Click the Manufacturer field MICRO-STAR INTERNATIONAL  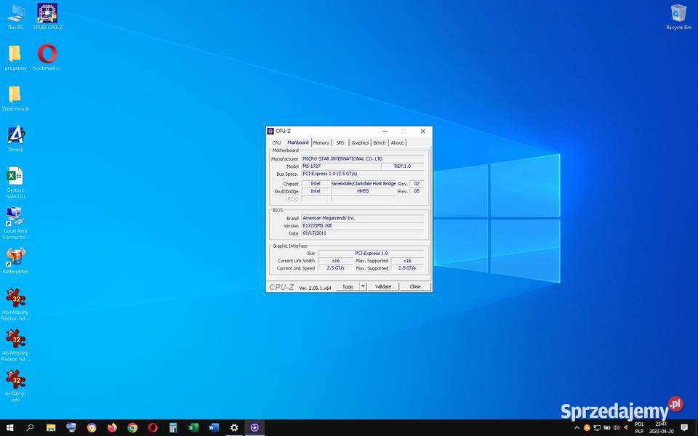[363, 158]
